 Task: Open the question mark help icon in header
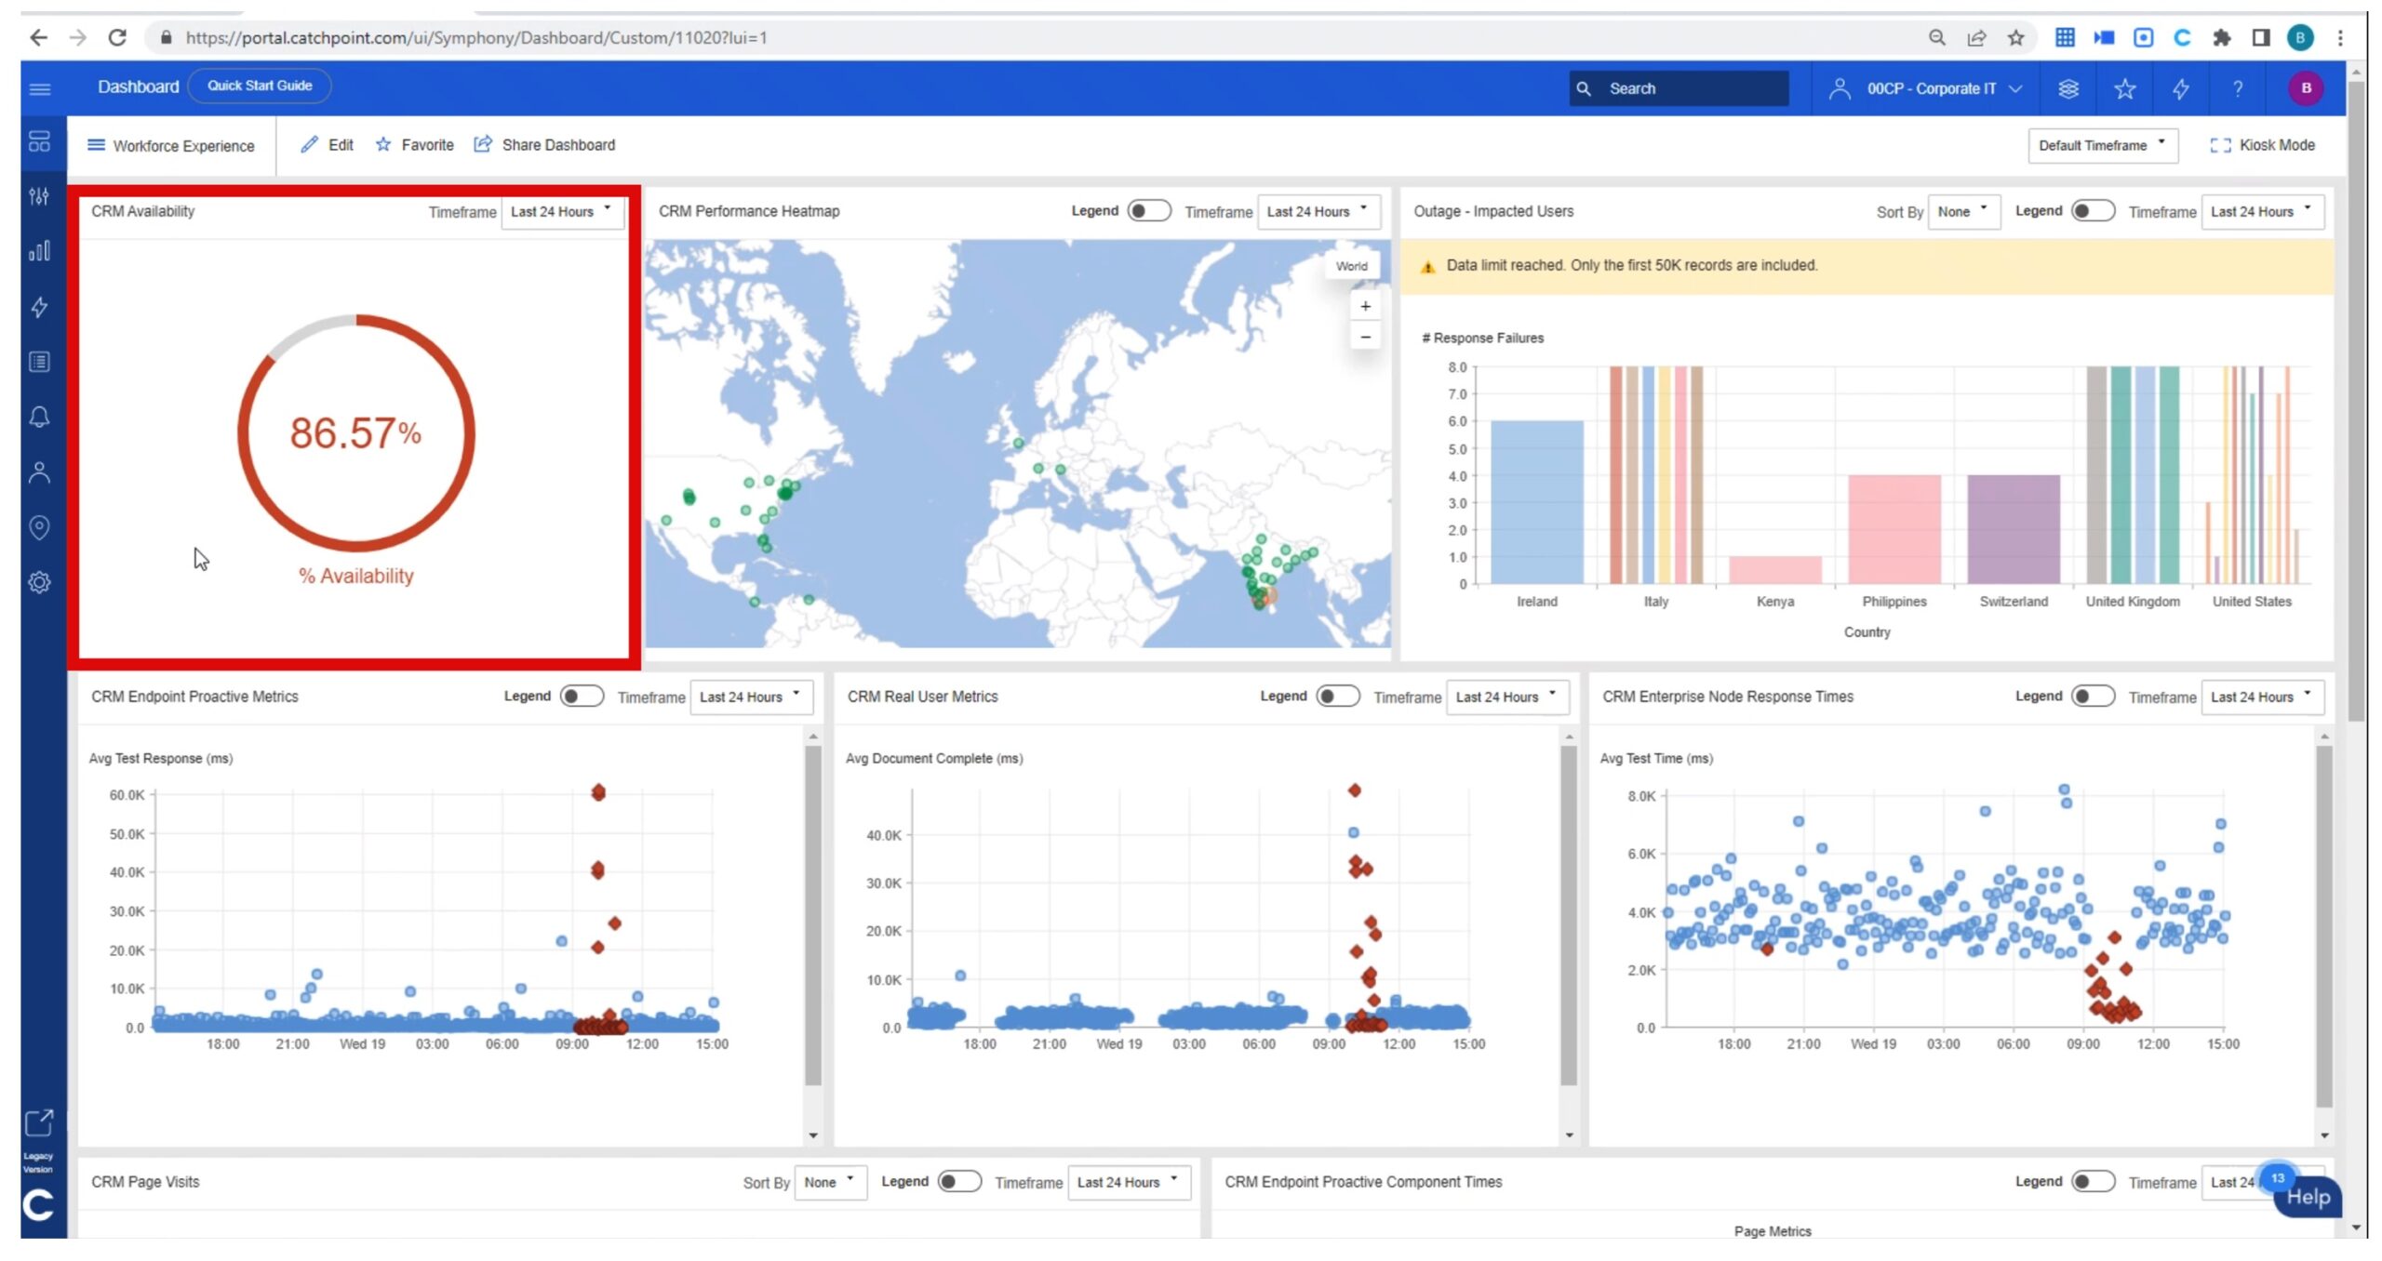(2237, 89)
